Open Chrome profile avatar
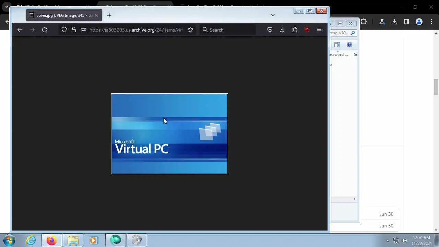 [x=419, y=22]
